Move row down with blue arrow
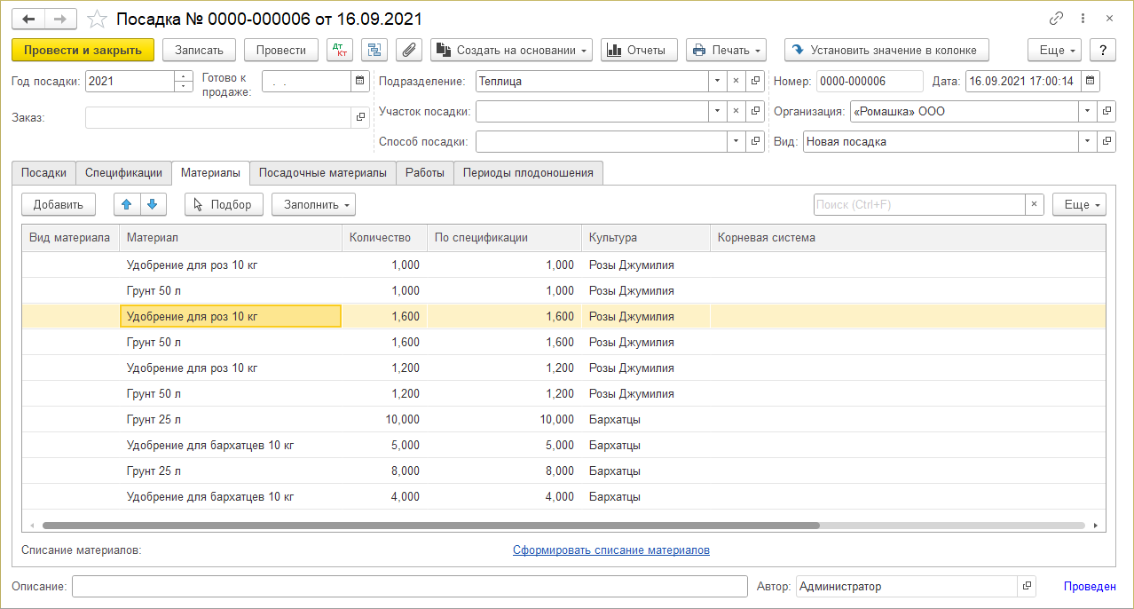 click(x=153, y=204)
